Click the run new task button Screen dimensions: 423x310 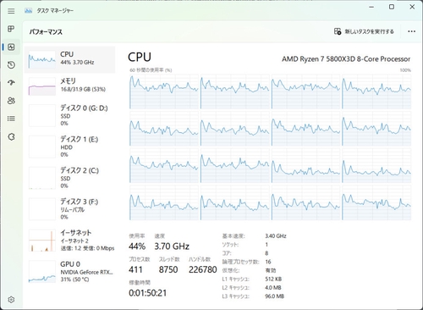[x=364, y=31]
